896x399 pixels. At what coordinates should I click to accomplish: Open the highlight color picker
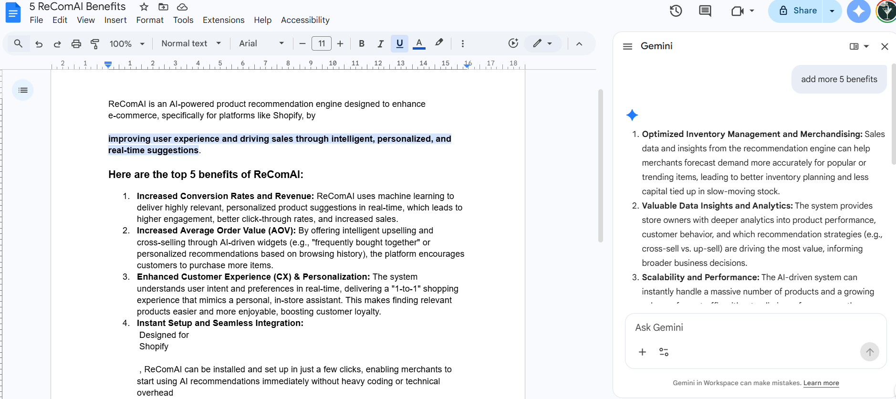point(439,43)
